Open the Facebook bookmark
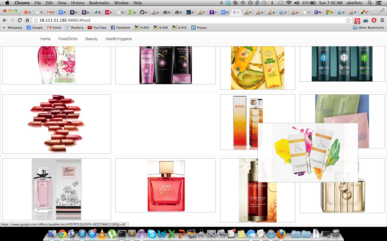Screen dimensions: 387x241 click(121, 28)
